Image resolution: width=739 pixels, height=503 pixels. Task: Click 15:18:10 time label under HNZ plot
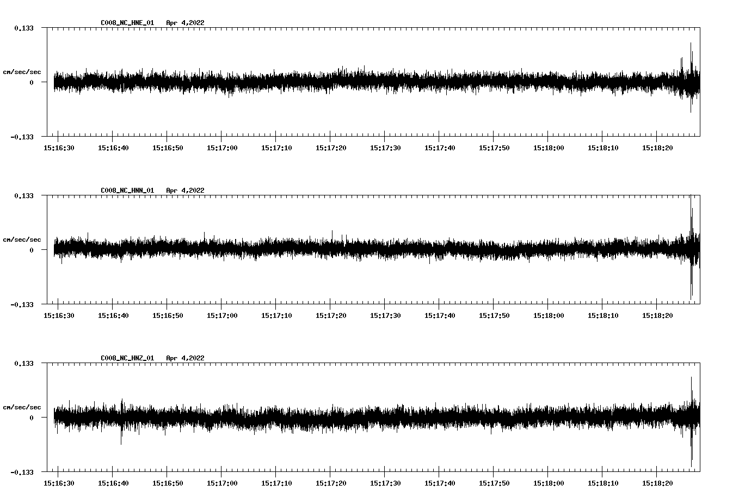[x=603, y=483]
